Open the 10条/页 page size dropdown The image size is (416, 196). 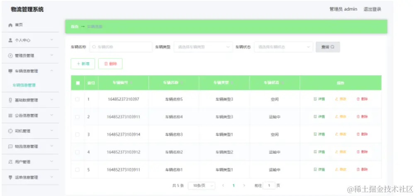[202, 186]
